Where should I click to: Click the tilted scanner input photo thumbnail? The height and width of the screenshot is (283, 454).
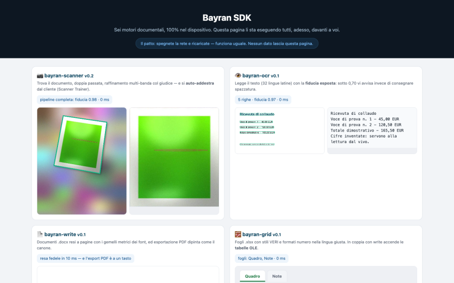(82, 161)
